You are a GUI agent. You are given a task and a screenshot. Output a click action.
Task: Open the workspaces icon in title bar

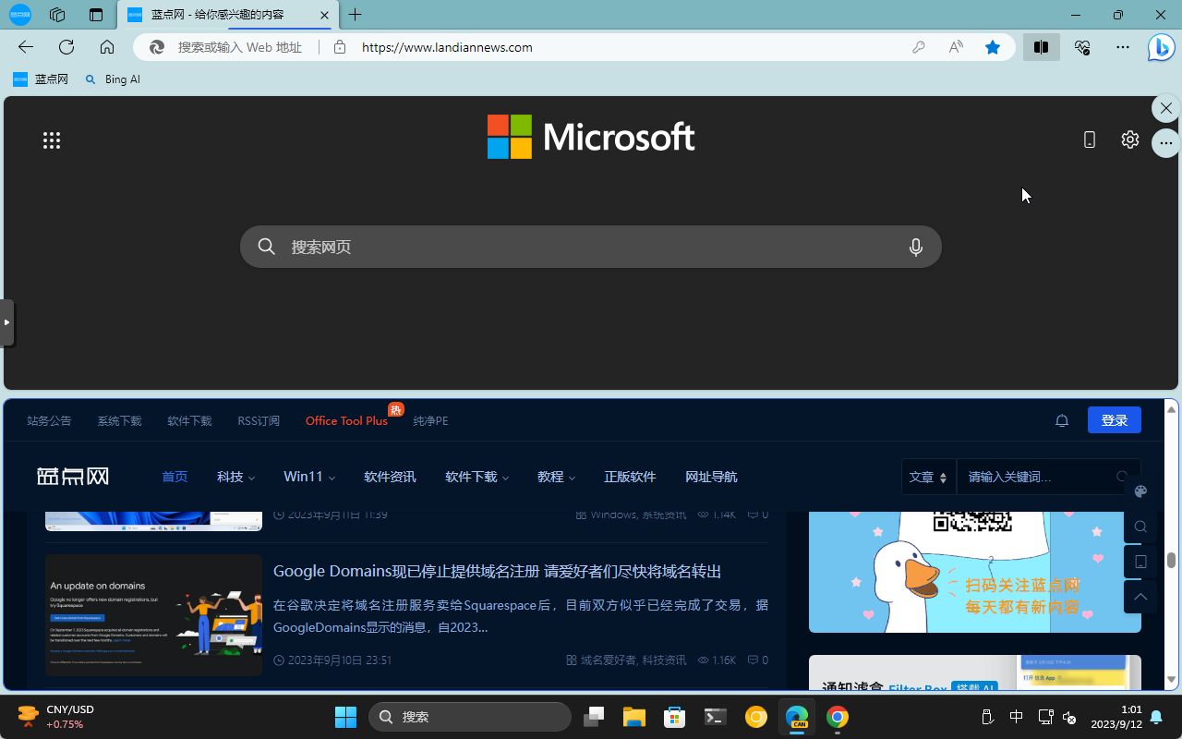point(57,15)
